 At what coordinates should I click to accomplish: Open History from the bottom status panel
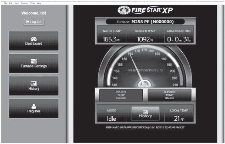click(145, 114)
